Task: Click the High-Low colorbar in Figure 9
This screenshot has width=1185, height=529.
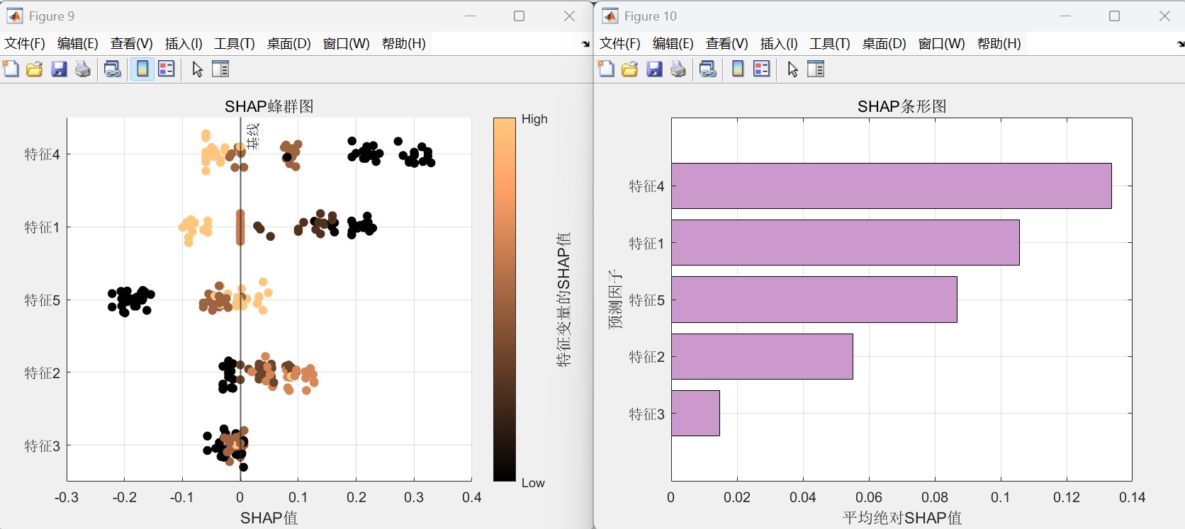Action: click(505, 300)
